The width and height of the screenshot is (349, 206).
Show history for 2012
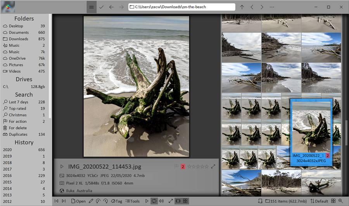(24, 201)
